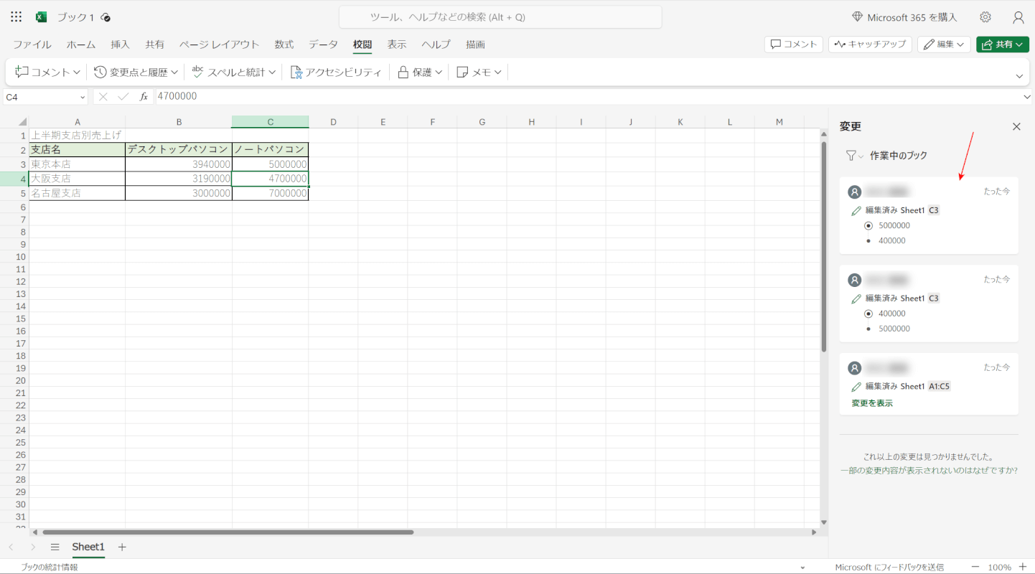The width and height of the screenshot is (1035, 574).
Task: Click the select-all corner triangle of the grid
Action: [22, 122]
